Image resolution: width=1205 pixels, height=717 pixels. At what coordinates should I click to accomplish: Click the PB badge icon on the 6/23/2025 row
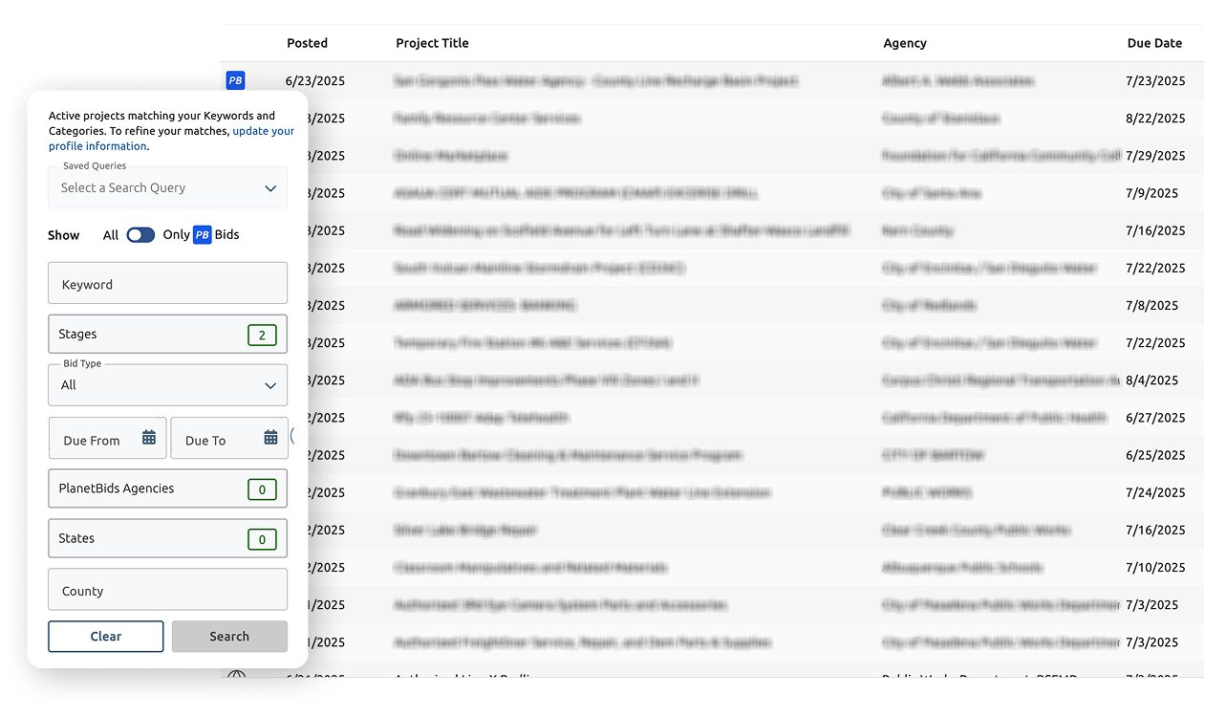(235, 80)
